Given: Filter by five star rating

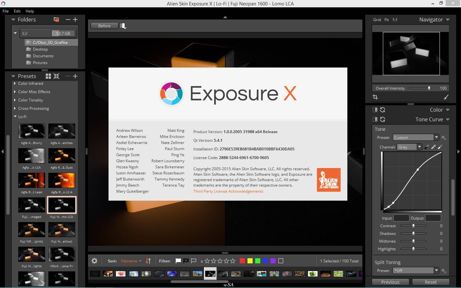Looking at the screenshot, I should click(233, 261).
